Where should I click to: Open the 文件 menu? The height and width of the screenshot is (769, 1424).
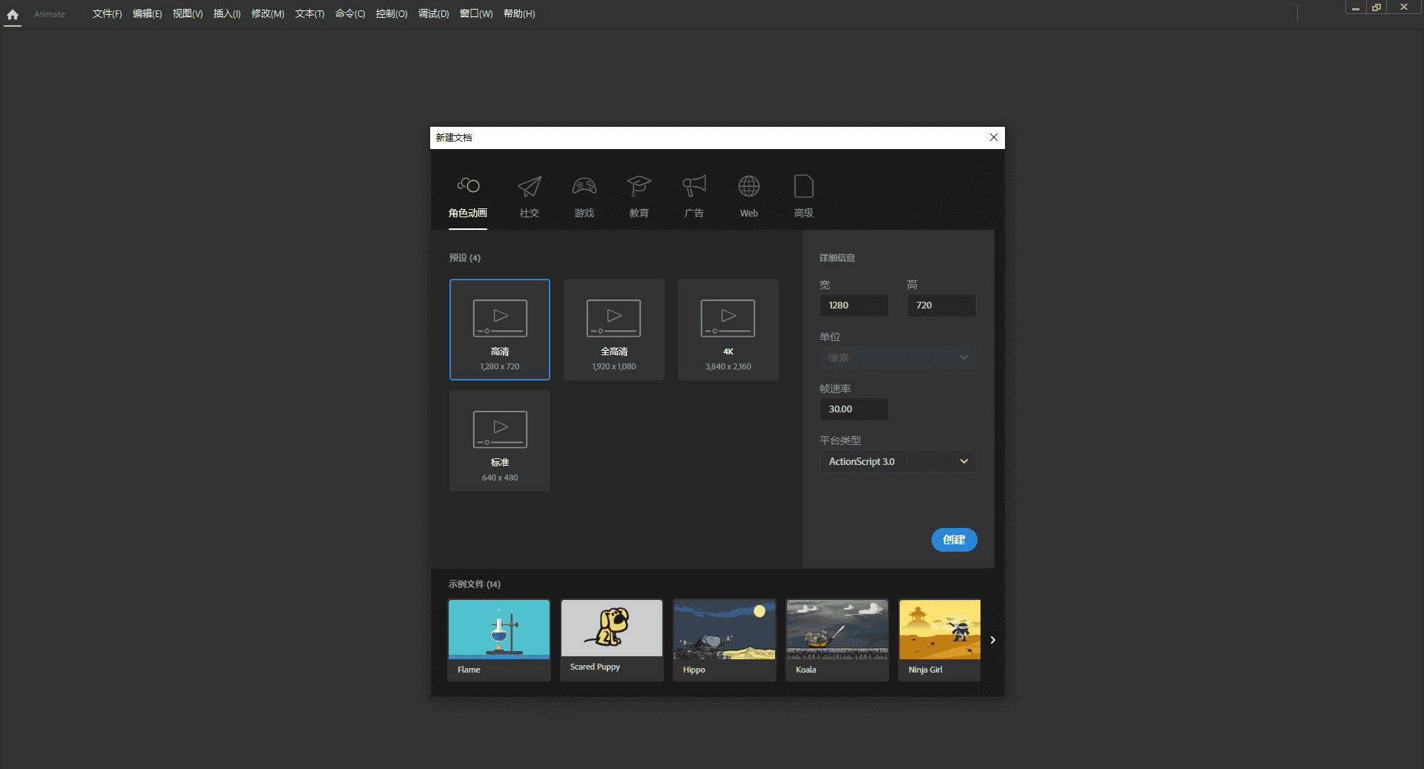click(106, 13)
